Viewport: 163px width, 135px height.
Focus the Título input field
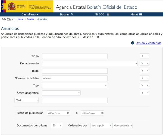click(75, 56)
